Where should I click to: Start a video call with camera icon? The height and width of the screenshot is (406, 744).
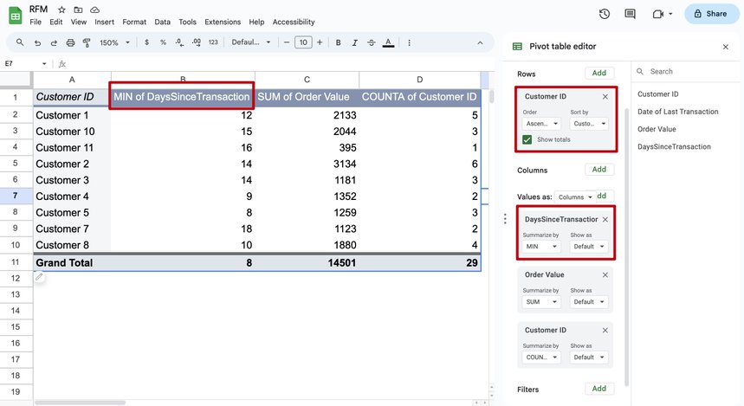(x=657, y=14)
